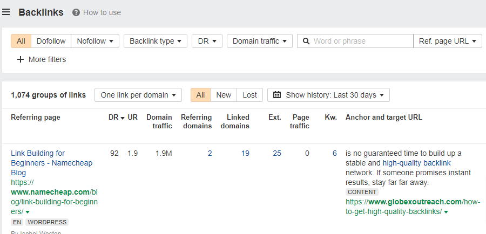
Task: Click the How to use question-mark icon
Action: [76, 12]
